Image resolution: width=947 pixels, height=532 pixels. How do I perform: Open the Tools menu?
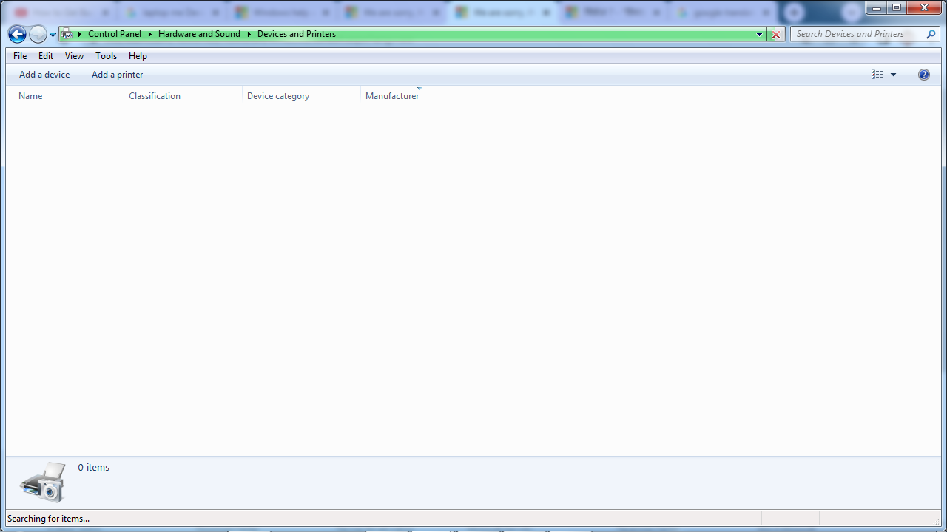tap(106, 55)
